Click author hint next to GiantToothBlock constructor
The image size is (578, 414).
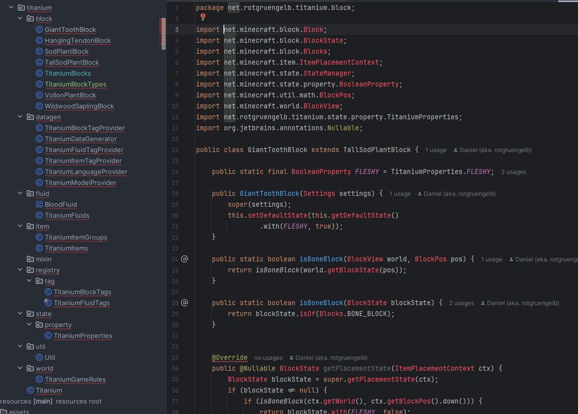click(457, 194)
